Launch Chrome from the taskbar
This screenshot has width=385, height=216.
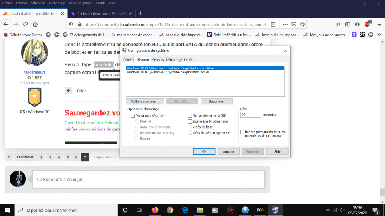pos(170,210)
